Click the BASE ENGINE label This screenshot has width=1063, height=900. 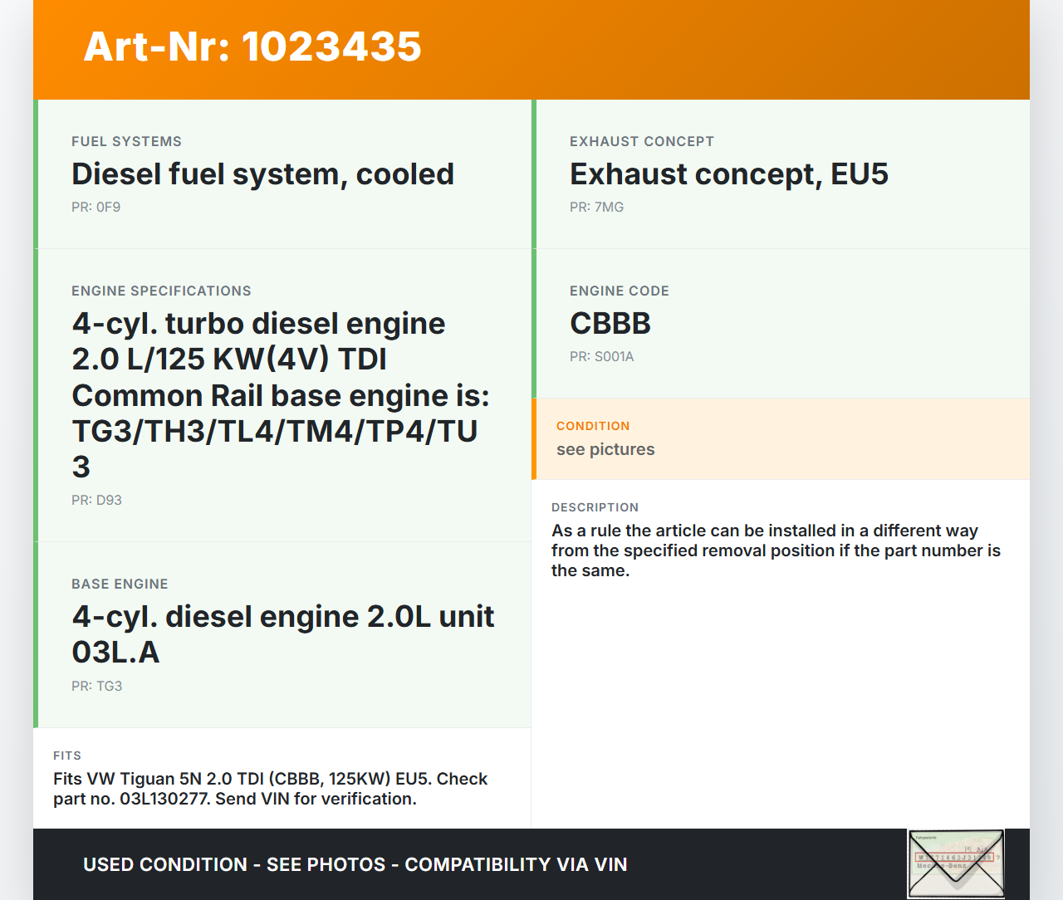point(120,585)
